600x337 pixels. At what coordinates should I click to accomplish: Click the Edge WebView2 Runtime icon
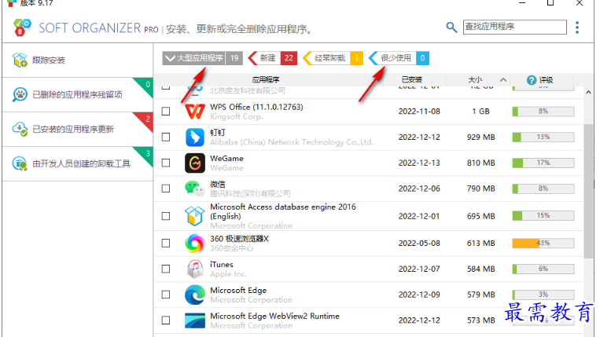tap(195, 321)
